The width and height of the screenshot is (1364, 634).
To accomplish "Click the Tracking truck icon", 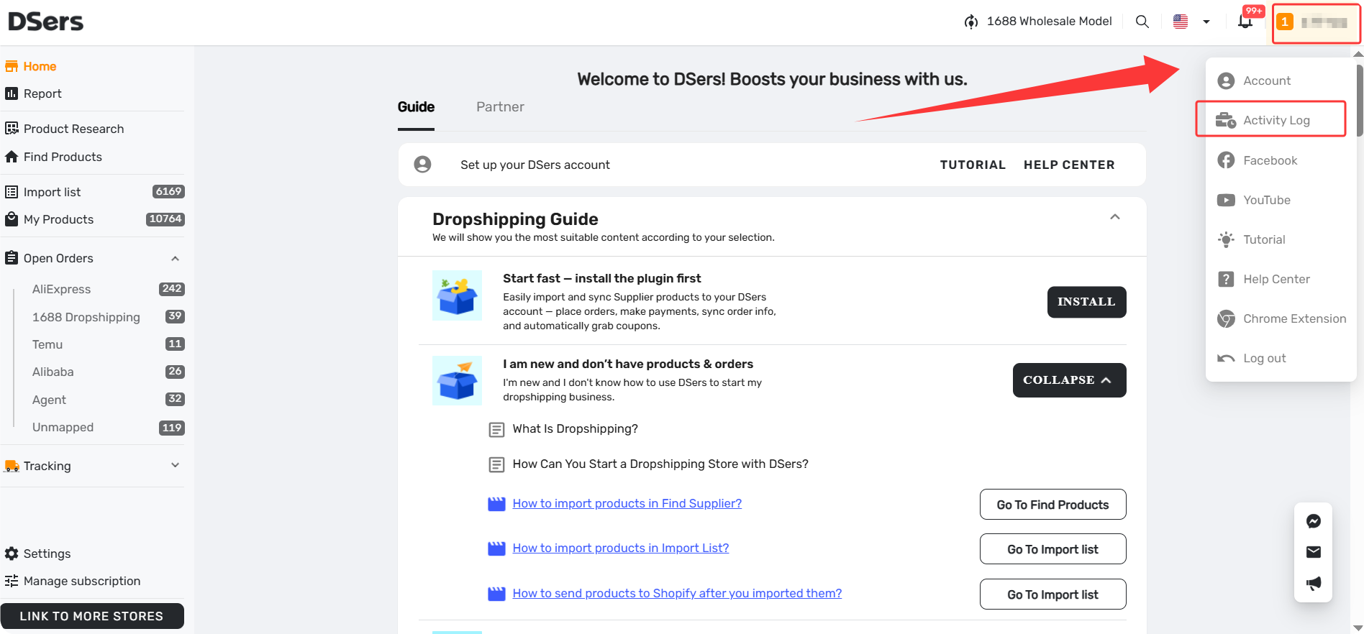I will click(12, 466).
